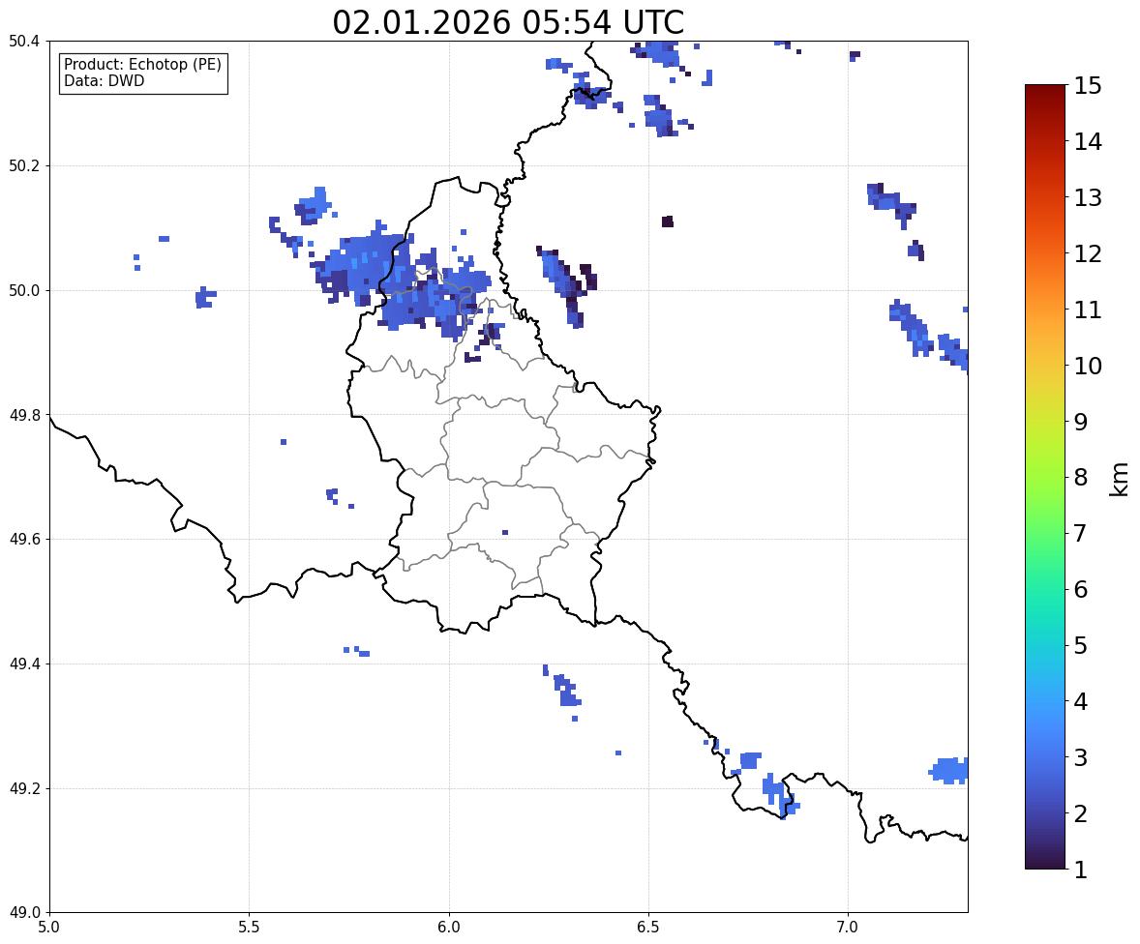The height and width of the screenshot is (944, 1140).
Task: Click the y-axis label 50.2
Action: coord(24,165)
